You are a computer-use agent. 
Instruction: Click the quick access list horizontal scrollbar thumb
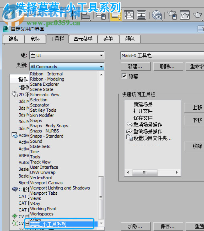click(145, 172)
